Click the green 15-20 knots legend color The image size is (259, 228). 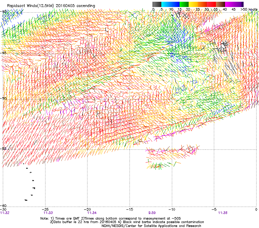point(184,4)
